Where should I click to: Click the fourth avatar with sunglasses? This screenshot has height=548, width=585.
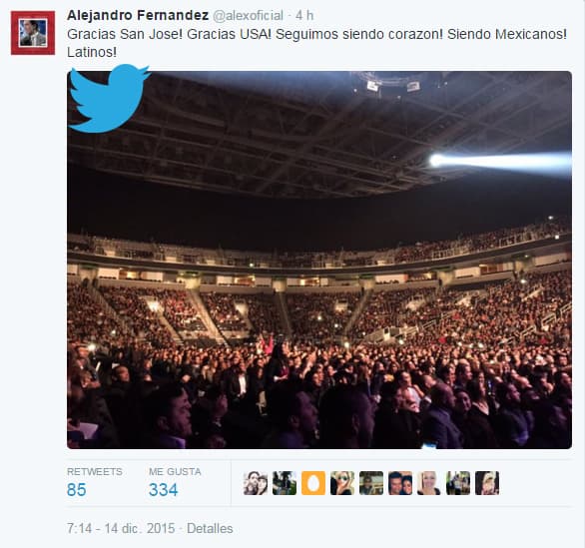click(342, 483)
